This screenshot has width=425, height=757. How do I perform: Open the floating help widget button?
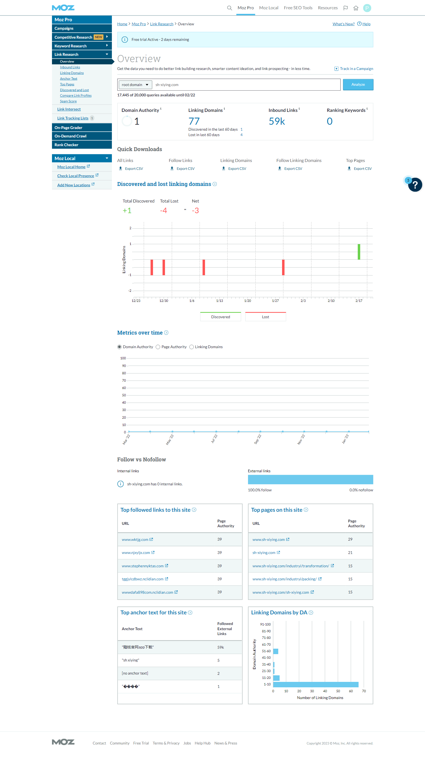click(x=415, y=185)
